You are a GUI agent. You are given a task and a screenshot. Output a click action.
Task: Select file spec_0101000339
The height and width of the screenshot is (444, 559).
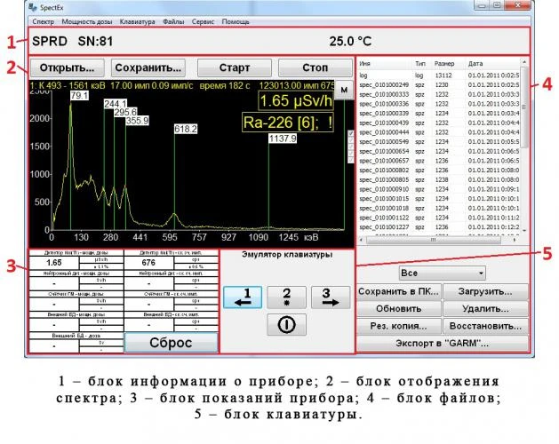(x=439, y=114)
